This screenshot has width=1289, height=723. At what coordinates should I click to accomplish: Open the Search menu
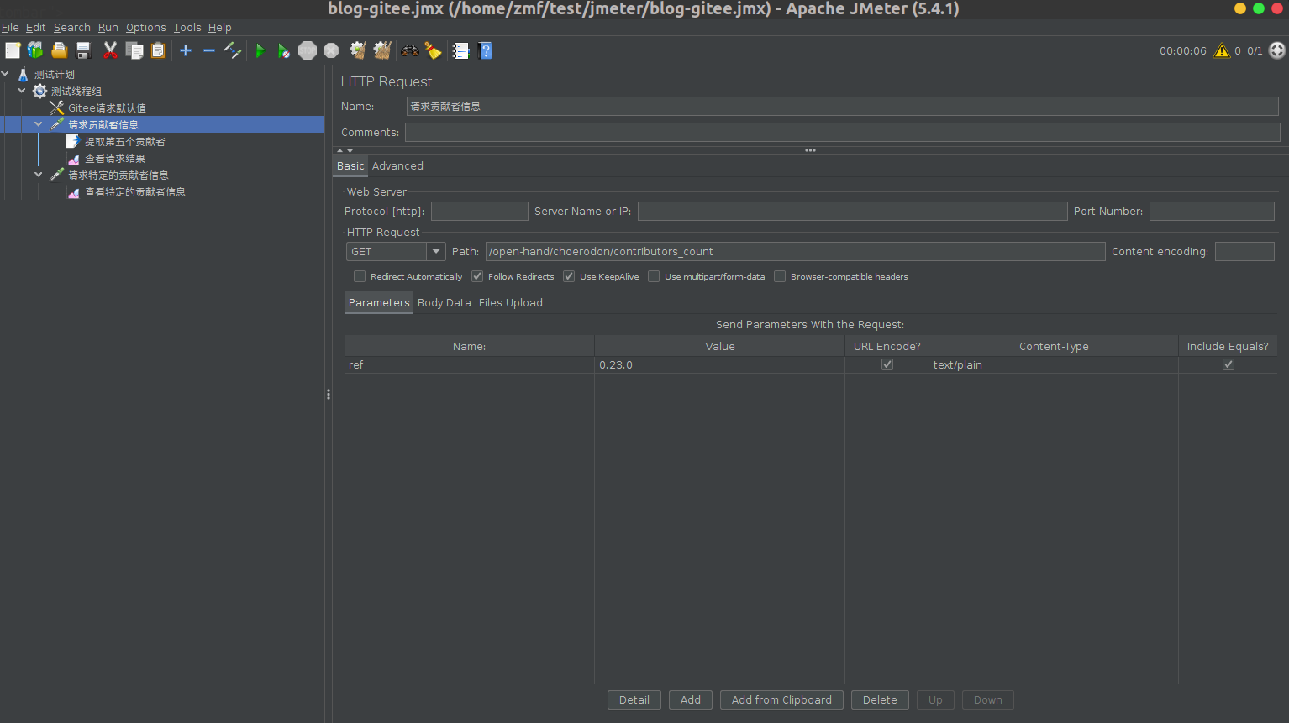point(72,27)
